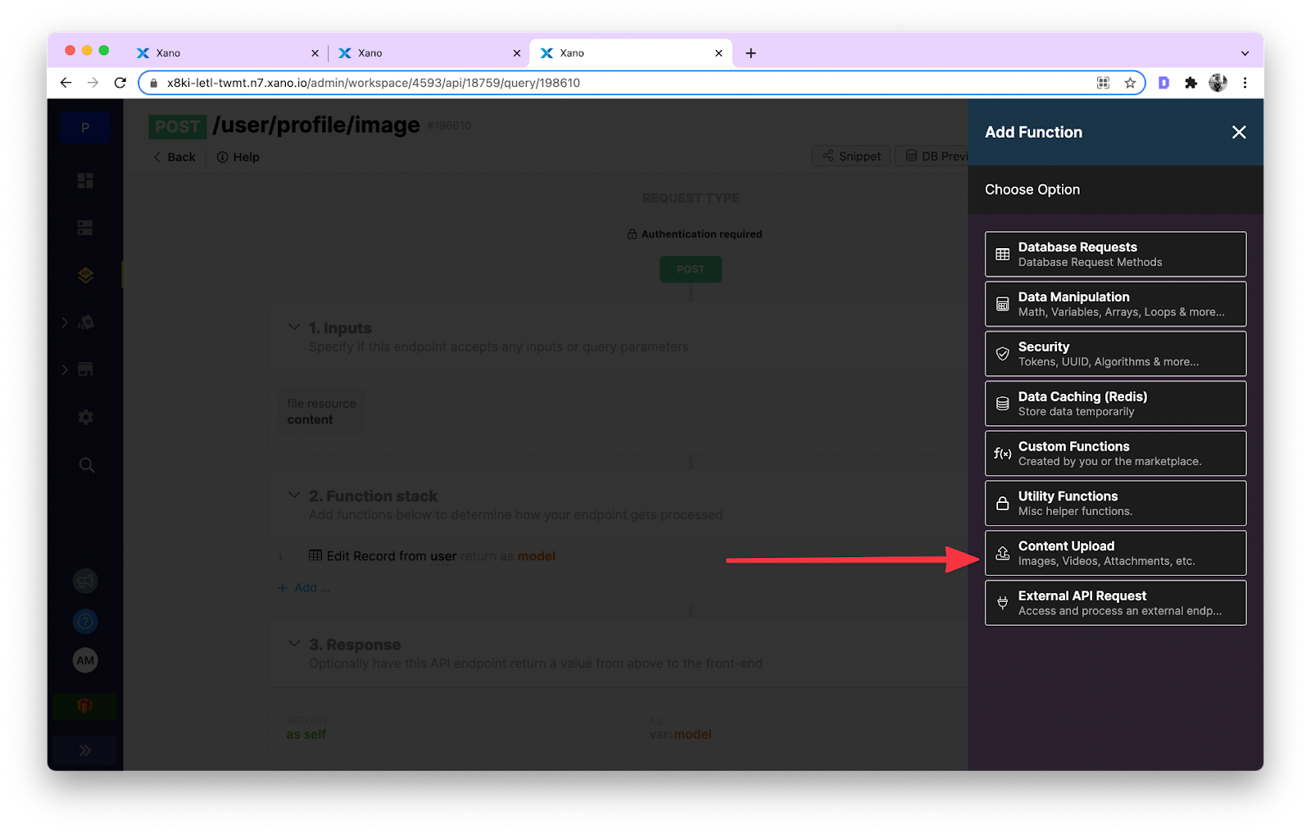Click the Security shield icon
The height and width of the screenshot is (833, 1311).
pos(1002,354)
